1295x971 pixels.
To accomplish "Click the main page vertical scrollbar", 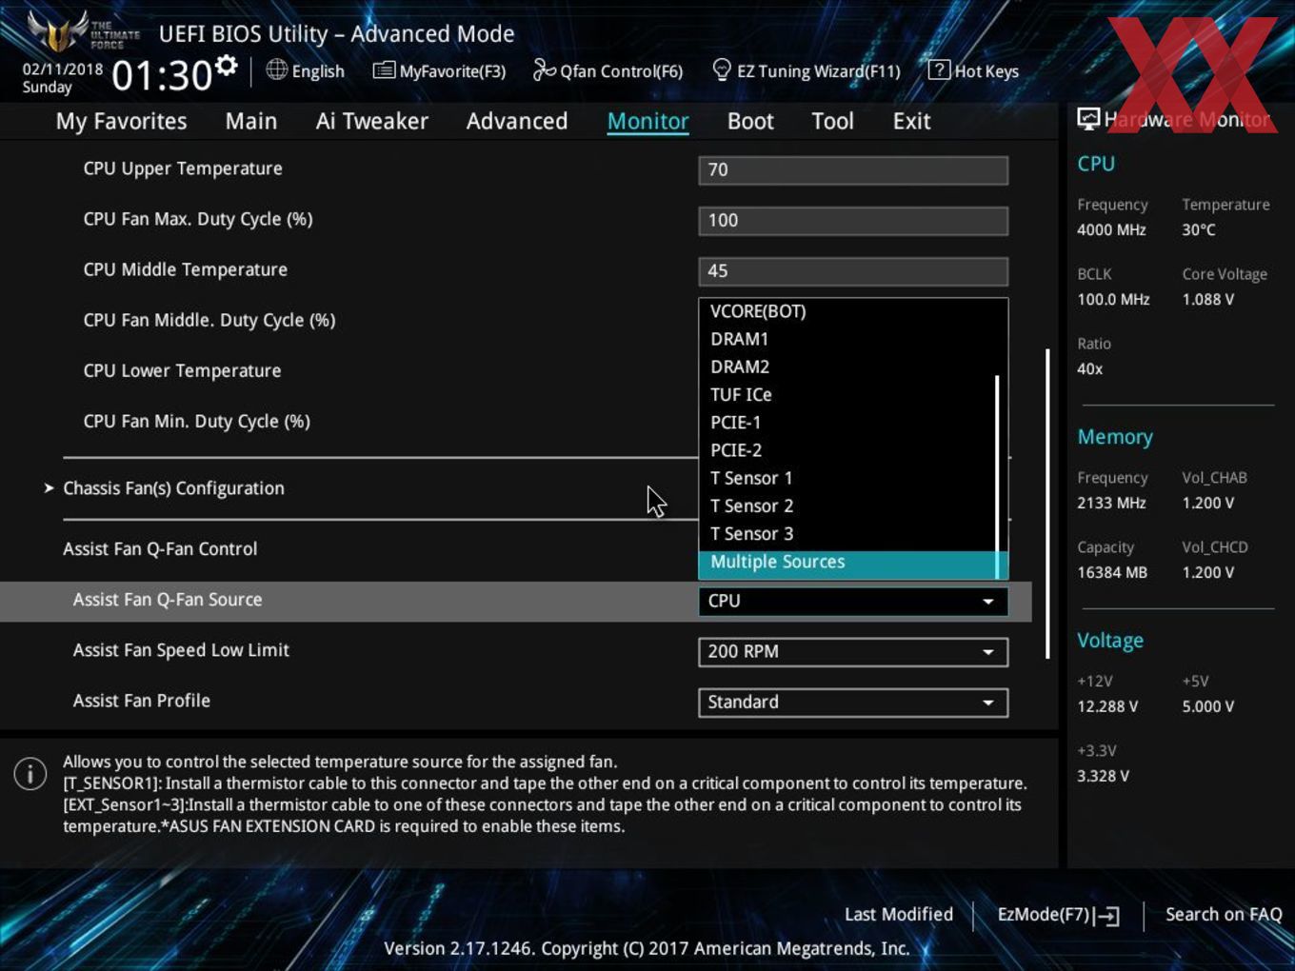I will click(1047, 504).
